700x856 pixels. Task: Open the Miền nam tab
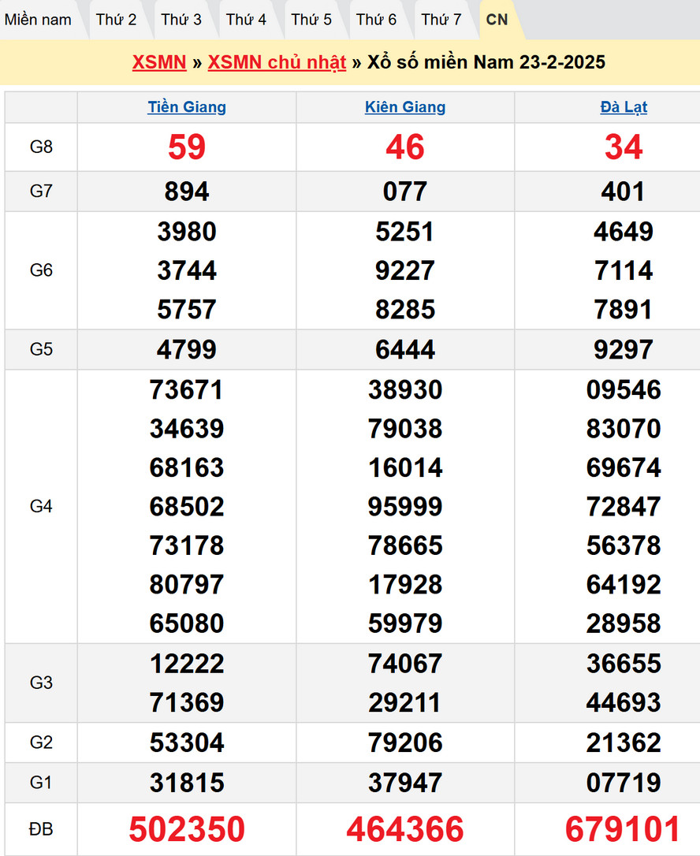point(38,20)
